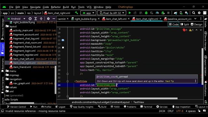The image size is (208, 117).
Task: Toggle the Project side tool window
Action: [x=2, y=49]
